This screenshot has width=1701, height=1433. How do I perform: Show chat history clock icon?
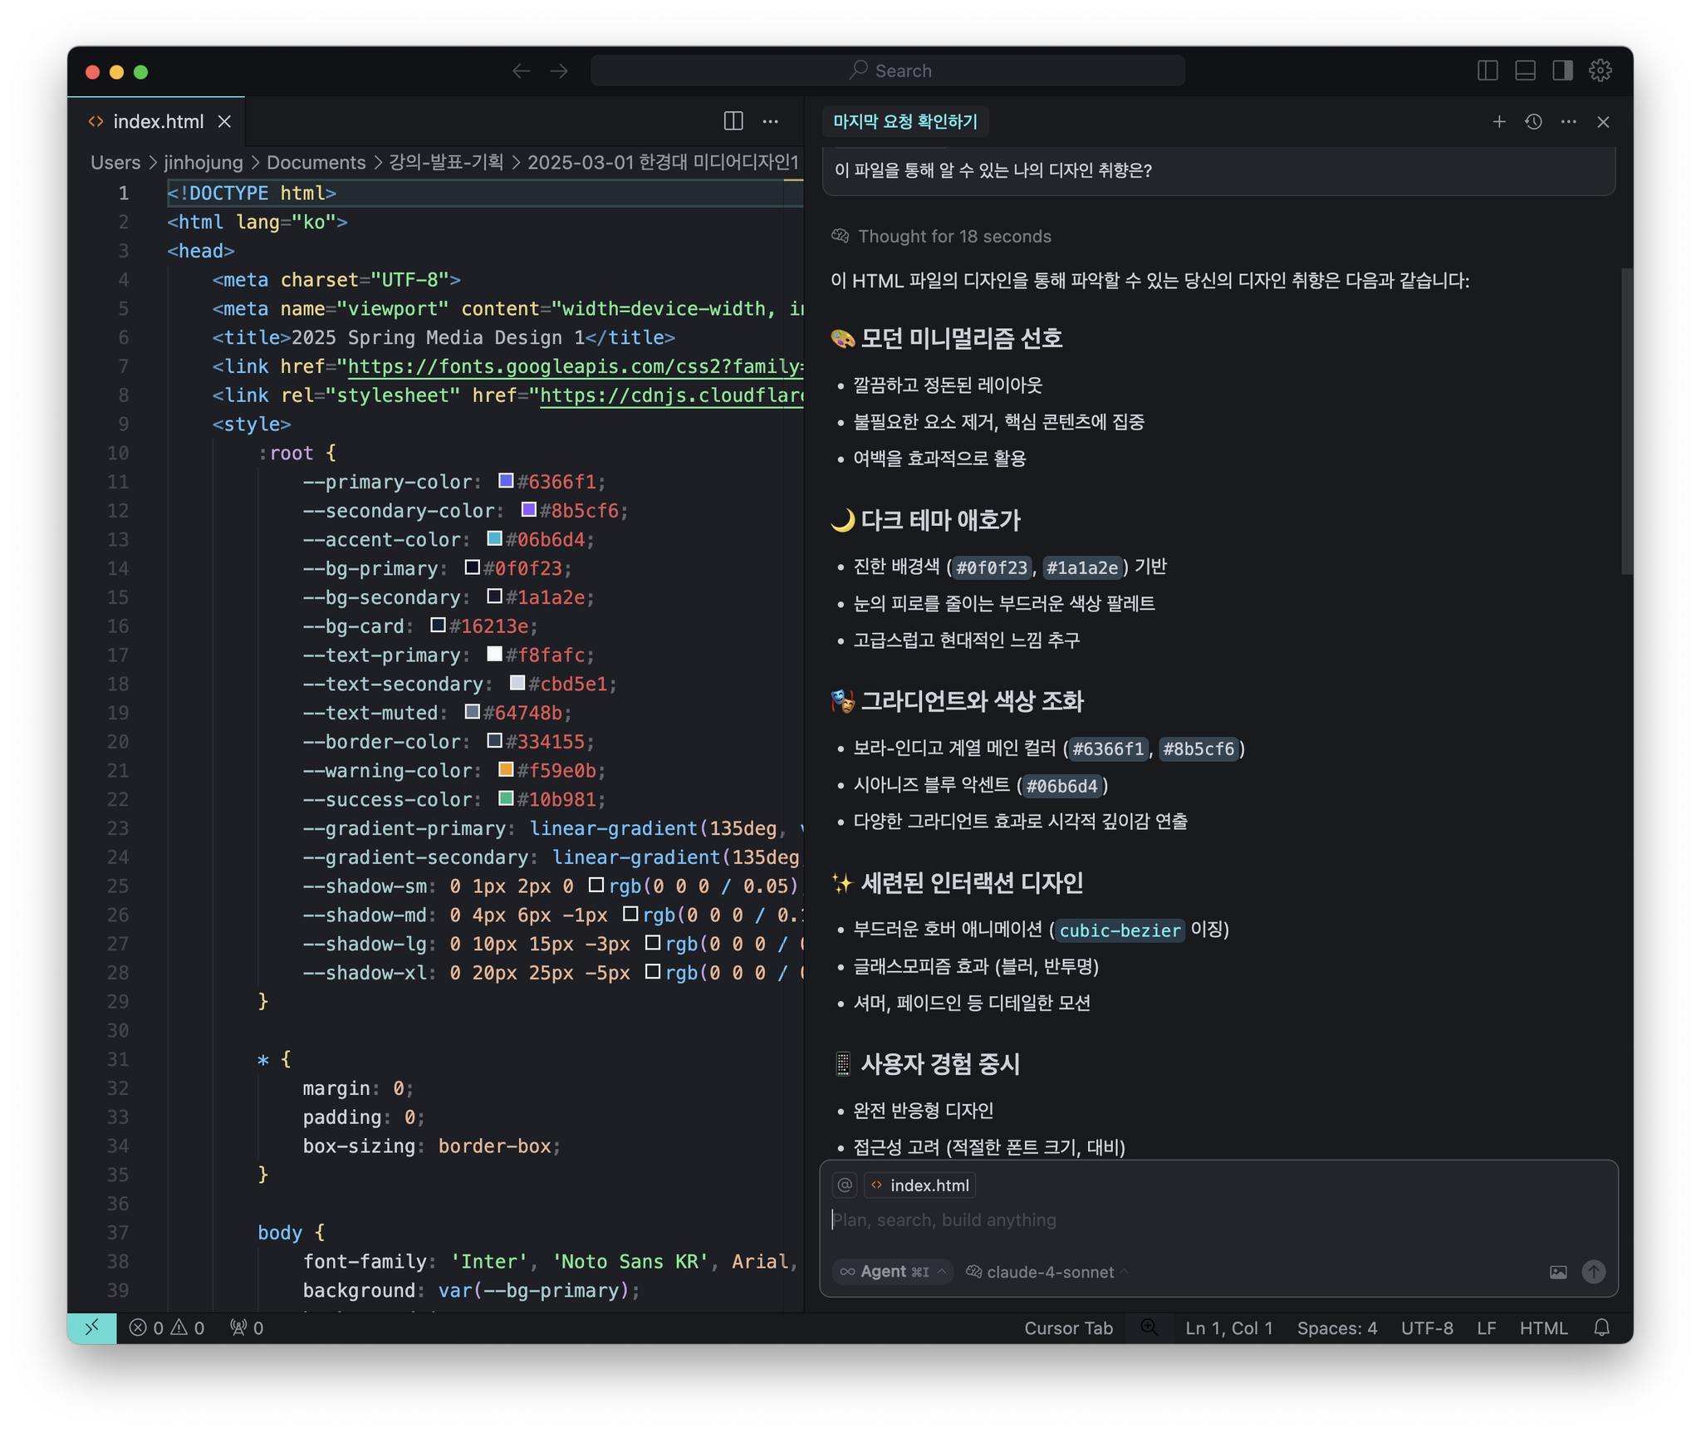[x=1534, y=122]
